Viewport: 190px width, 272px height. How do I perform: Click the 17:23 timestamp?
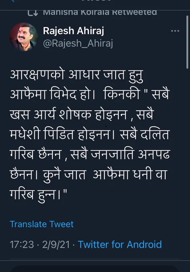coord(22,244)
